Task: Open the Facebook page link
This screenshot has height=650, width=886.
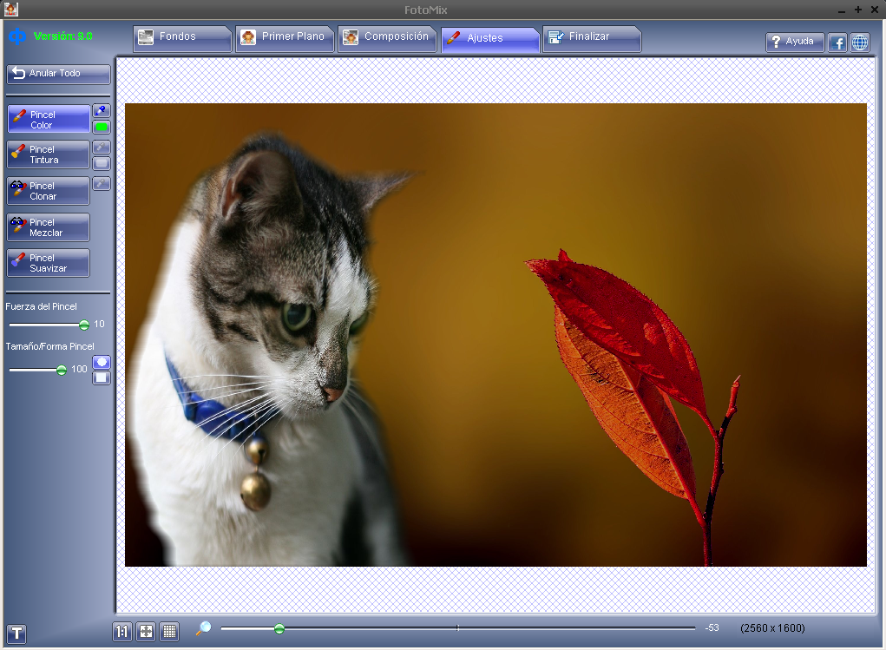Action: (x=837, y=42)
